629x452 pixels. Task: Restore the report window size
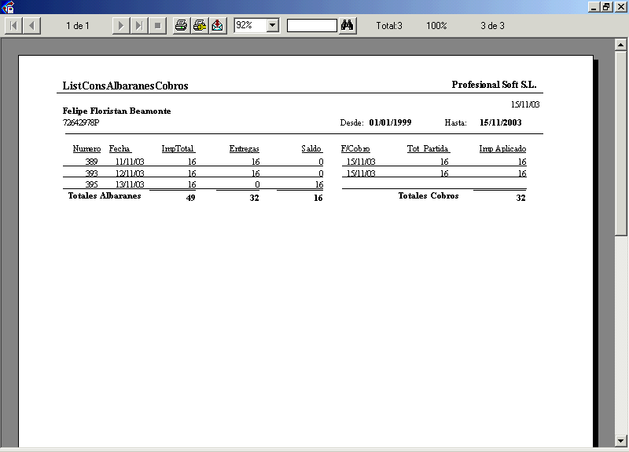[x=606, y=6]
